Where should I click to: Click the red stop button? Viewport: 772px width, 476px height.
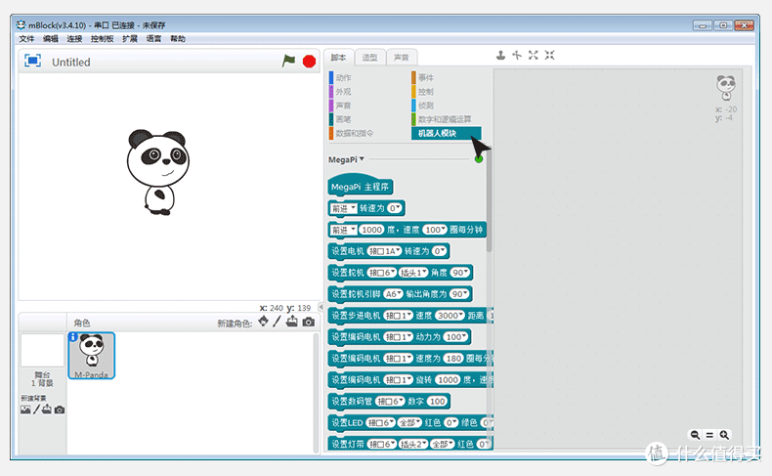pos(309,62)
